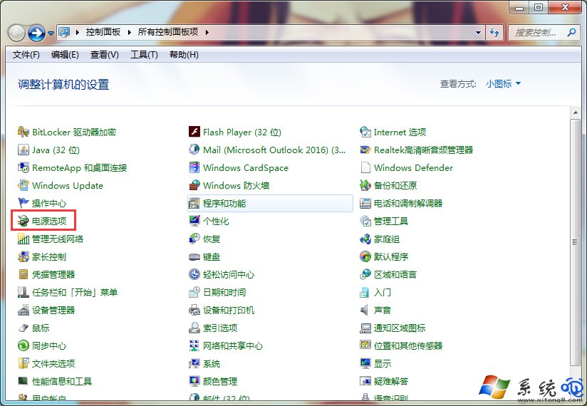Image resolution: width=587 pixels, height=406 pixels.
Task: Click the Mail (Microsoft Outlook 2016) icon
Action: pos(194,150)
